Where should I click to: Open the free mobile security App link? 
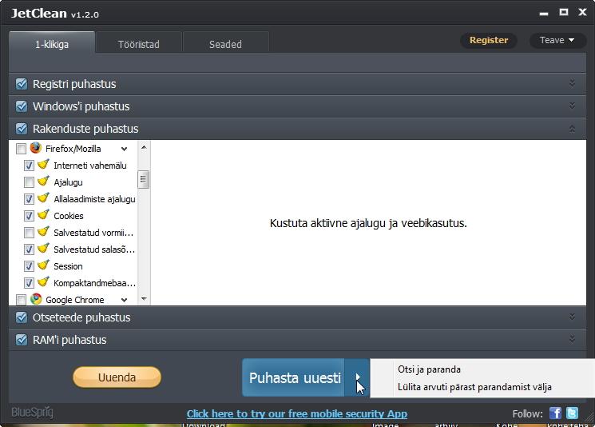(296, 413)
